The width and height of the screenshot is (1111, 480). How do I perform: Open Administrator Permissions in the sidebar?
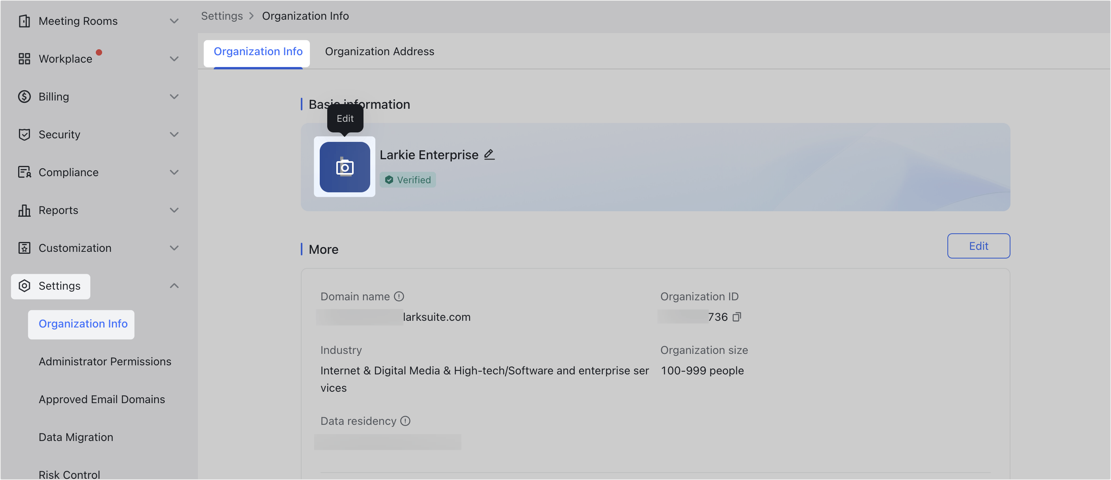click(x=105, y=361)
